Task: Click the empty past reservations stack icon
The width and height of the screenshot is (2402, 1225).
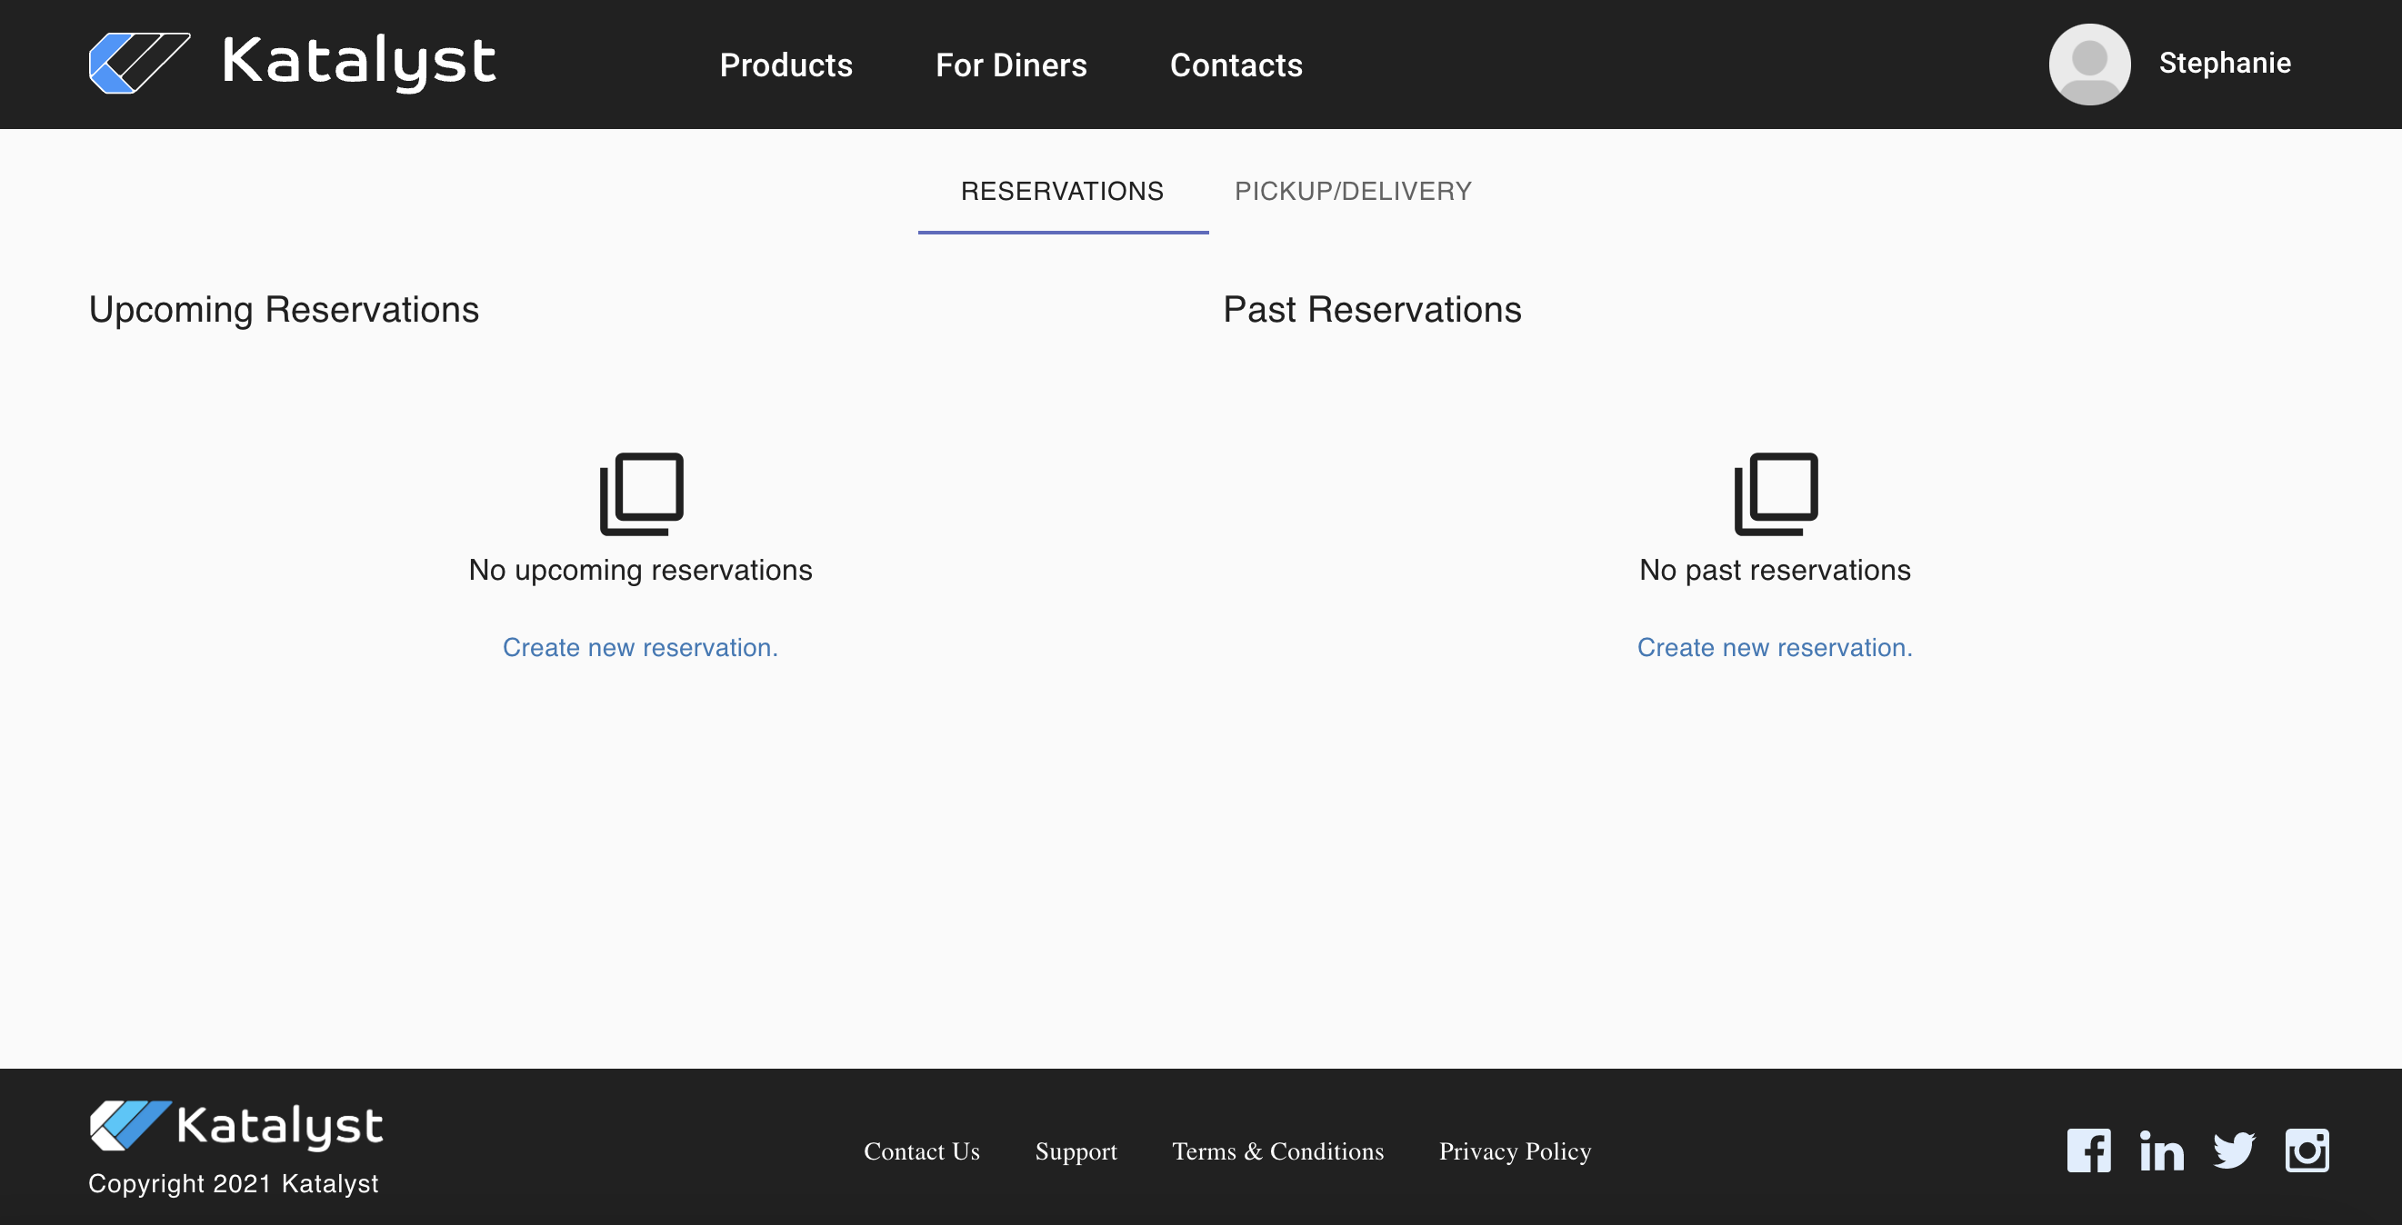Action: (x=1776, y=494)
